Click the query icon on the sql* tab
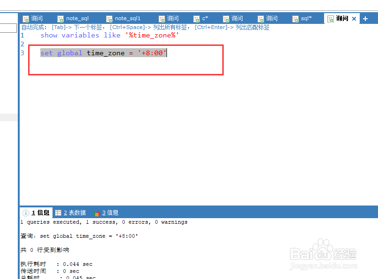The height and width of the screenshot is (279, 378). [x=295, y=18]
